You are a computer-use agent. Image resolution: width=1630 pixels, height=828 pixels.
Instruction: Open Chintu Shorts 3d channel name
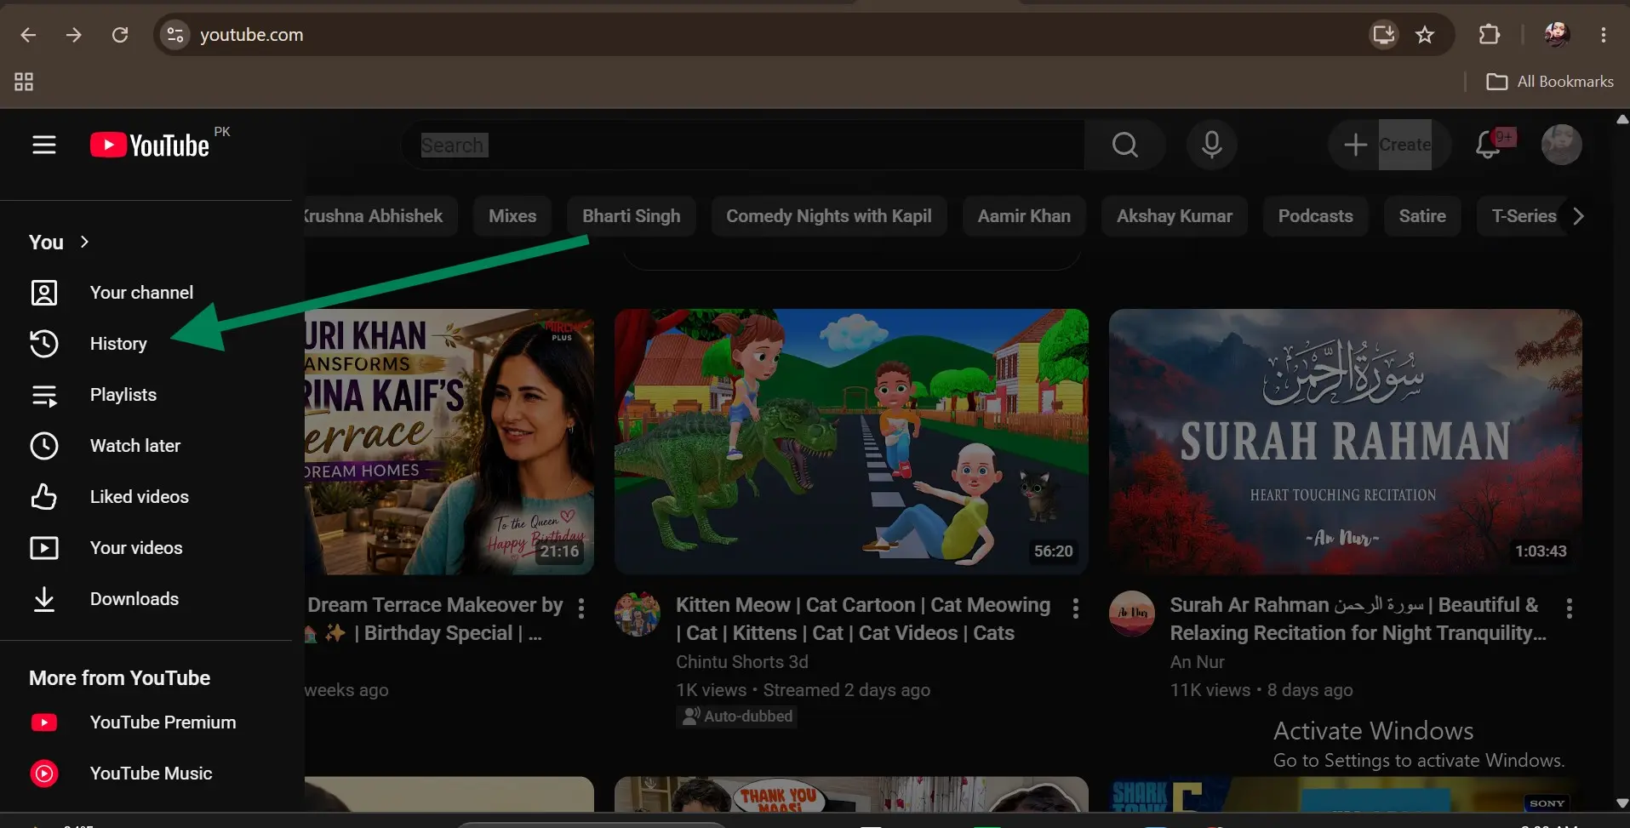tap(741, 662)
